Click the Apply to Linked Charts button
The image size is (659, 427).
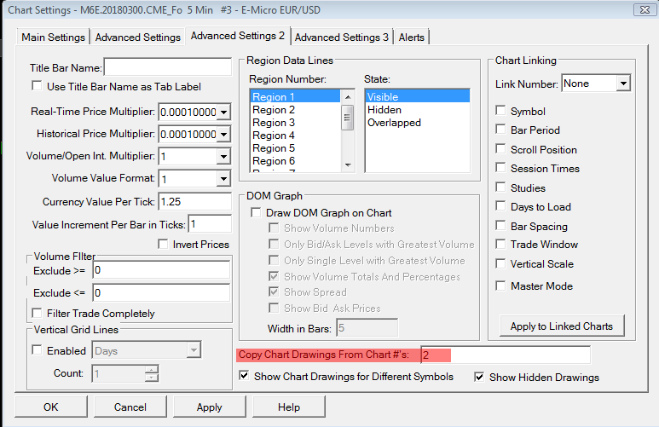click(x=562, y=326)
